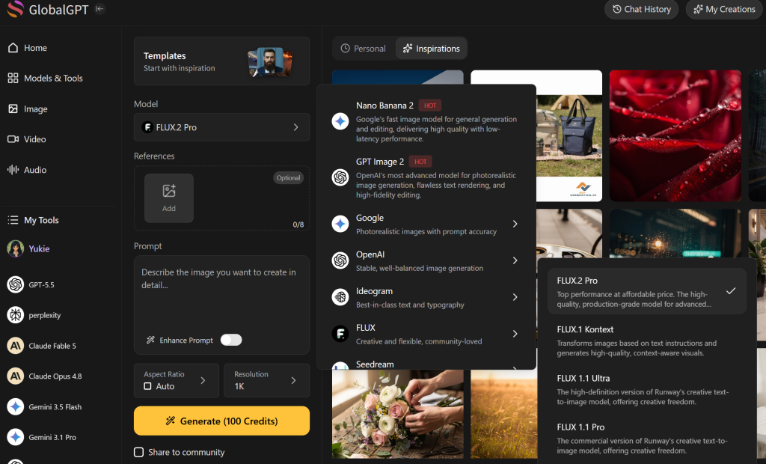Open the Audio section
This screenshot has height=464, width=766.
click(27, 170)
